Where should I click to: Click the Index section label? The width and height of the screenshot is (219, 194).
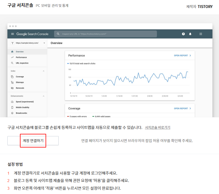click(13, 71)
